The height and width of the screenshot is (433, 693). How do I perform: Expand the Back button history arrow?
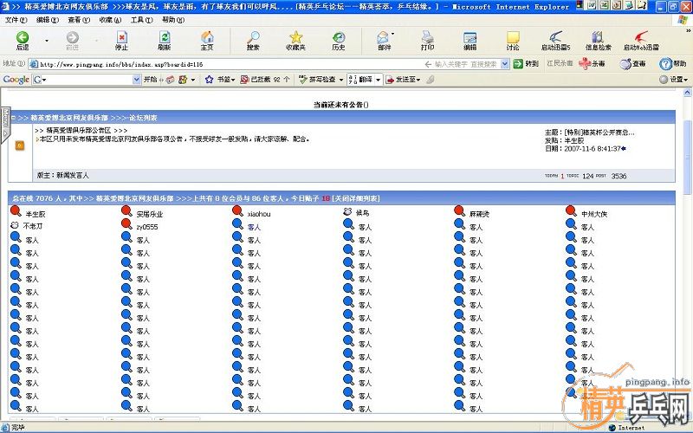47,41
